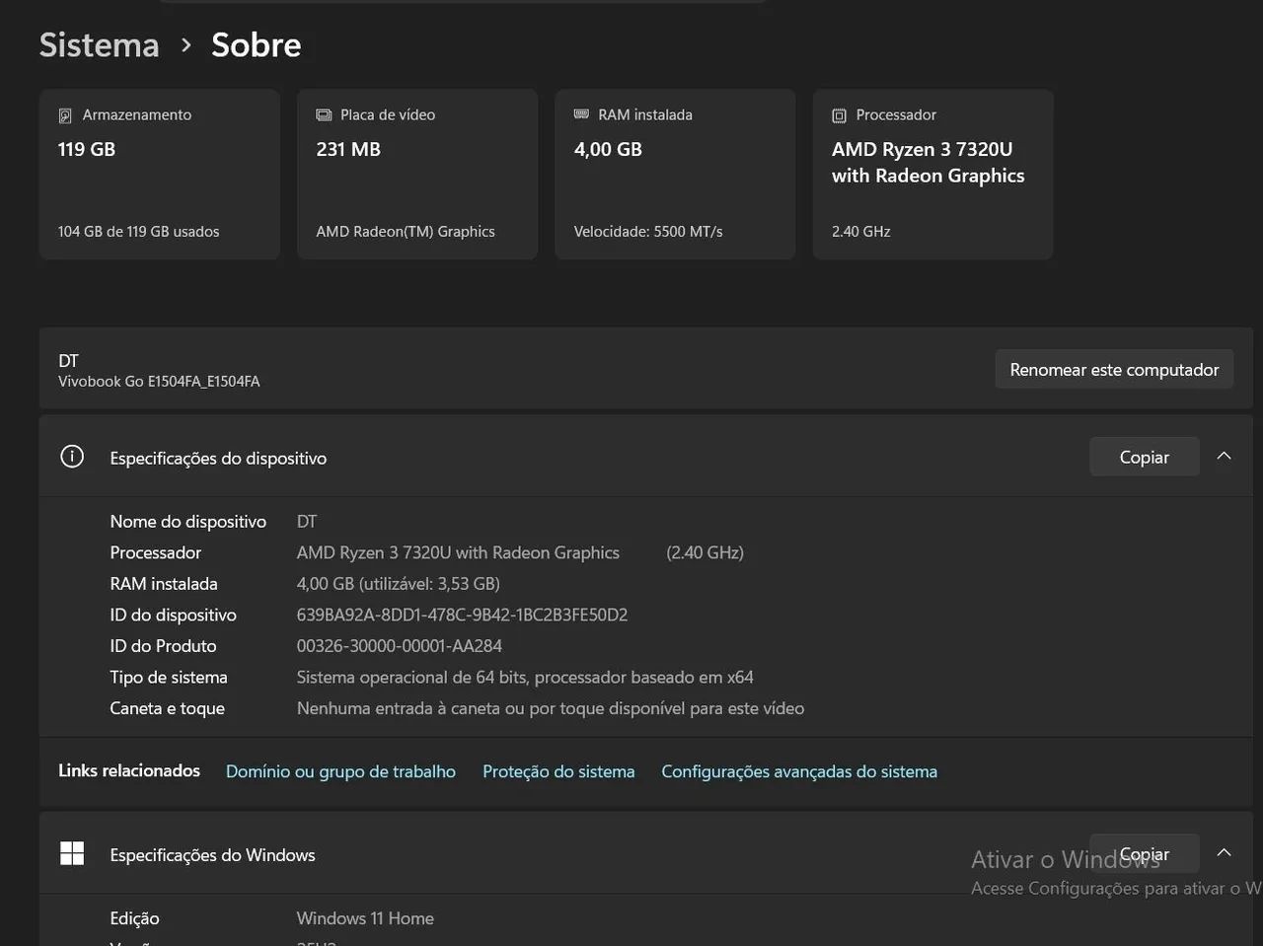Image resolution: width=1263 pixels, height=946 pixels.
Task: Click the Caneta e toque label
Action: pyautogui.click(x=168, y=708)
